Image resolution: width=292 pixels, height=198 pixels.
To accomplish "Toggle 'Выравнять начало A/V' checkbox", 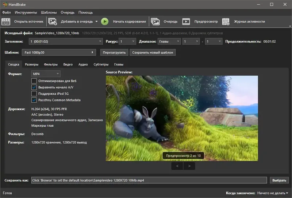I will click(34, 87).
